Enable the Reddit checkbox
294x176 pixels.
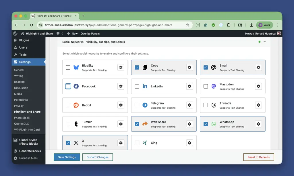coord(68,105)
